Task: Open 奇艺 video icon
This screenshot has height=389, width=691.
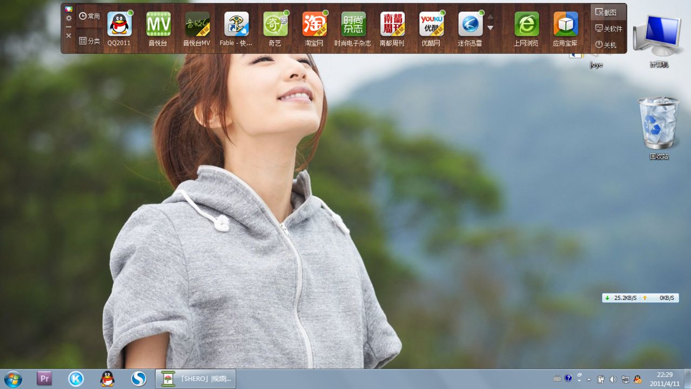Action: 275,24
